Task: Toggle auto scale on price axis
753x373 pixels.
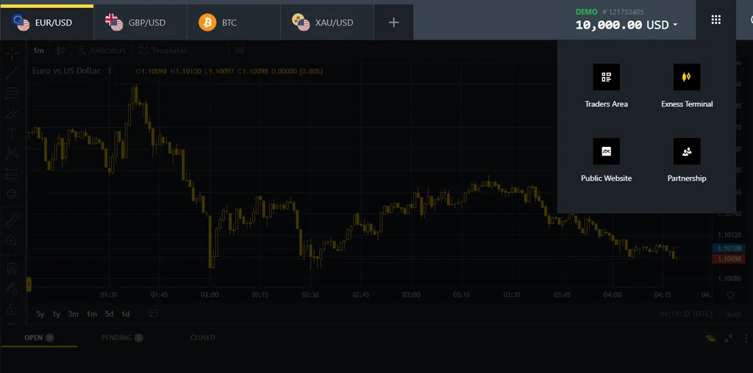Action: pos(733,314)
